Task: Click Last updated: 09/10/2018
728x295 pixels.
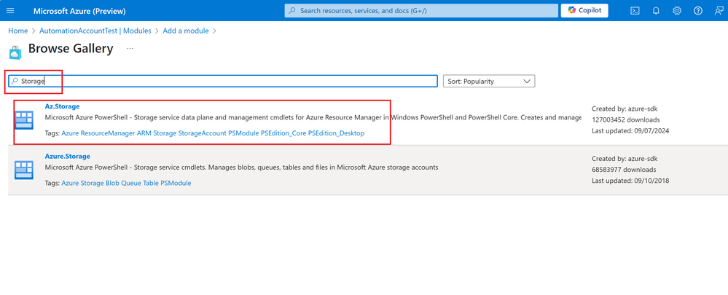Action: click(x=630, y=181)
